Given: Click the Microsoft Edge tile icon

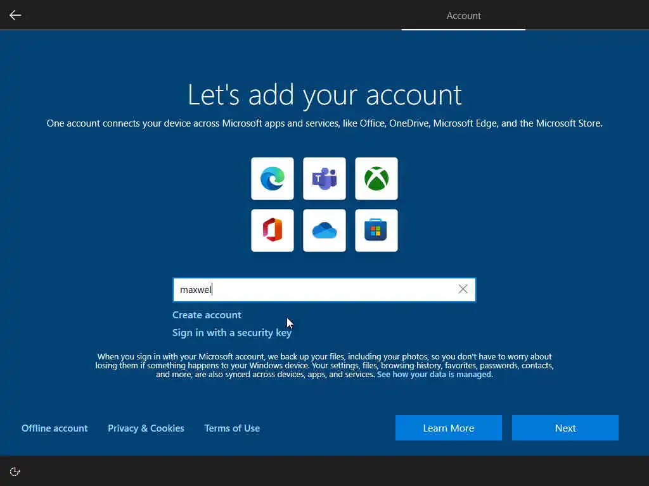Looking at the screenshot, I should 273,178.
